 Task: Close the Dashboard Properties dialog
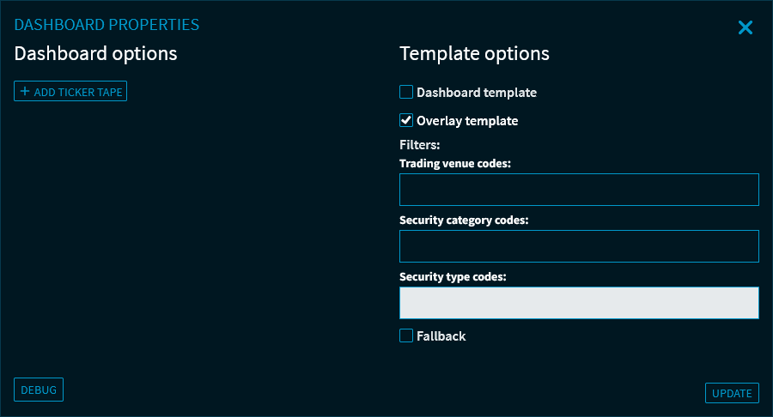(x=745, y=27)
